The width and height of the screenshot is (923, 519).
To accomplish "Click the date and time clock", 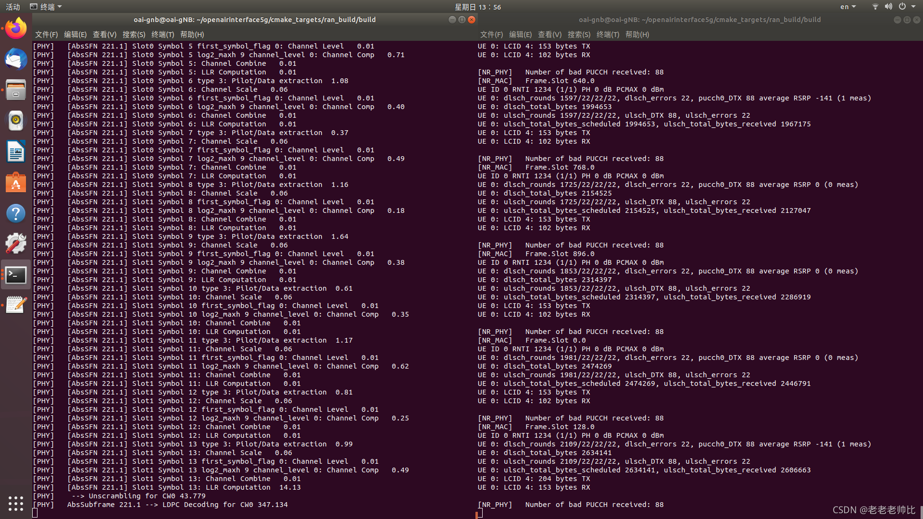I will click(477, 7).
